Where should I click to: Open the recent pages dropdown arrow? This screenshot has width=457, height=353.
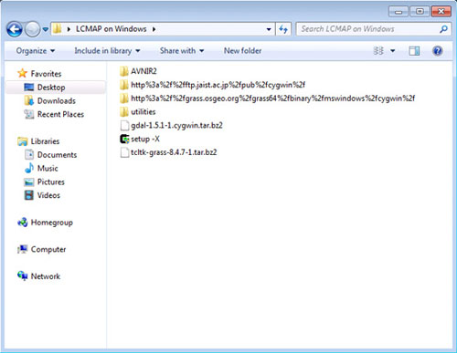46,29
